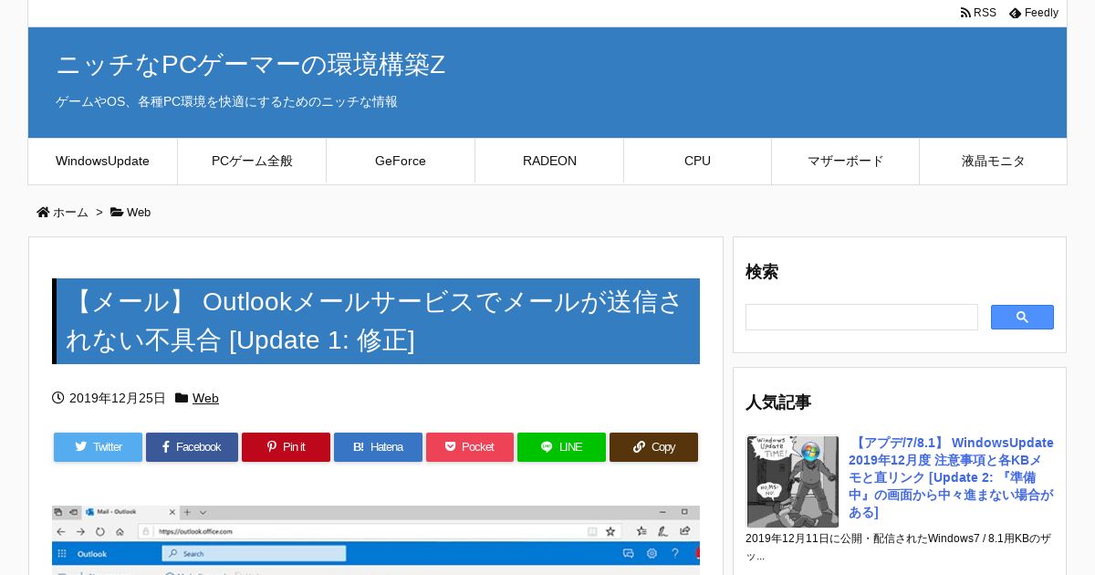Share article via LINE
This screenshot has height=575, width=1095.
point(561,447)
